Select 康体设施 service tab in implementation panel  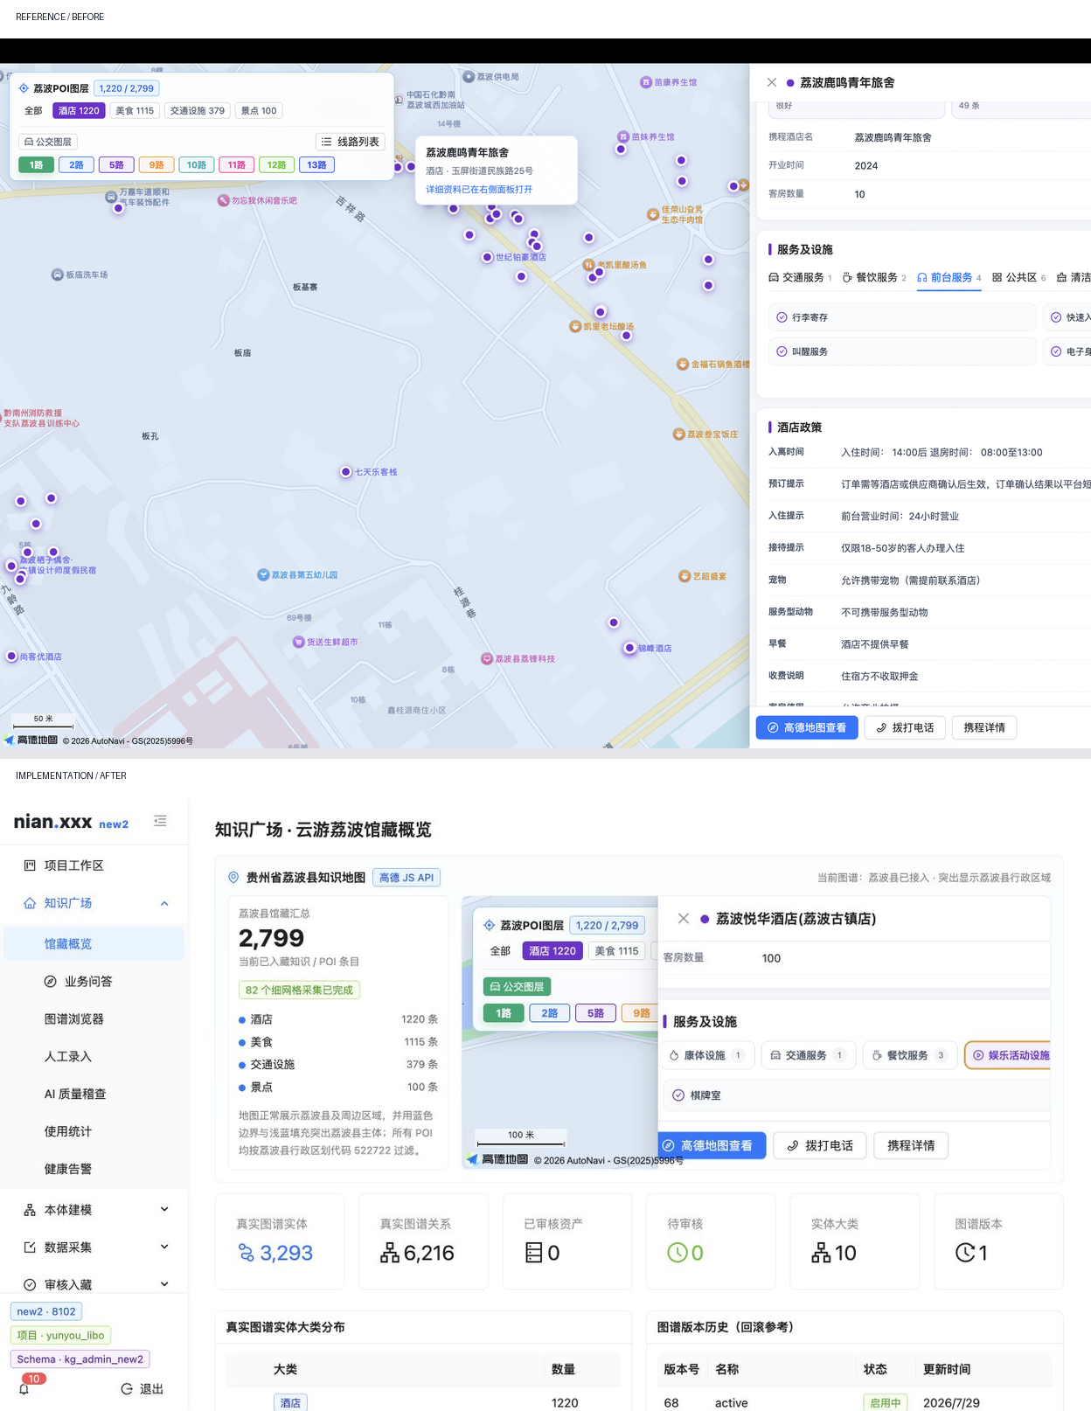707,1055
